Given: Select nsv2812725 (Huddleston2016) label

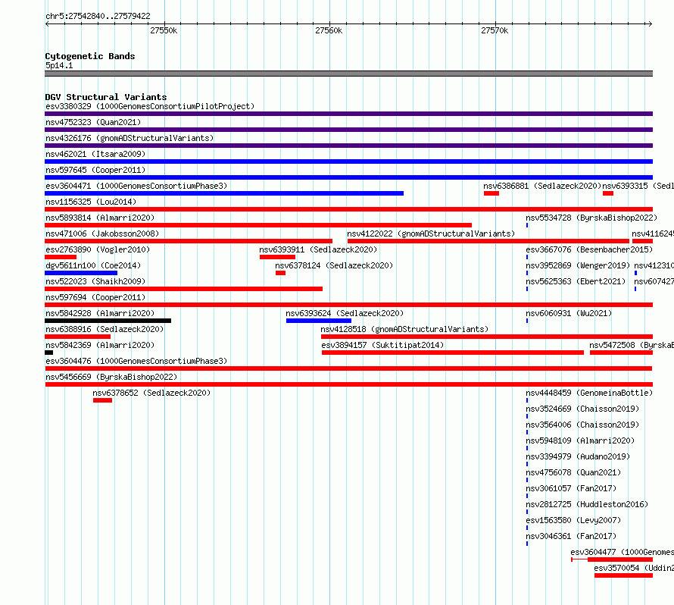Looking at the screenshot, I should [x=587, y=504].
